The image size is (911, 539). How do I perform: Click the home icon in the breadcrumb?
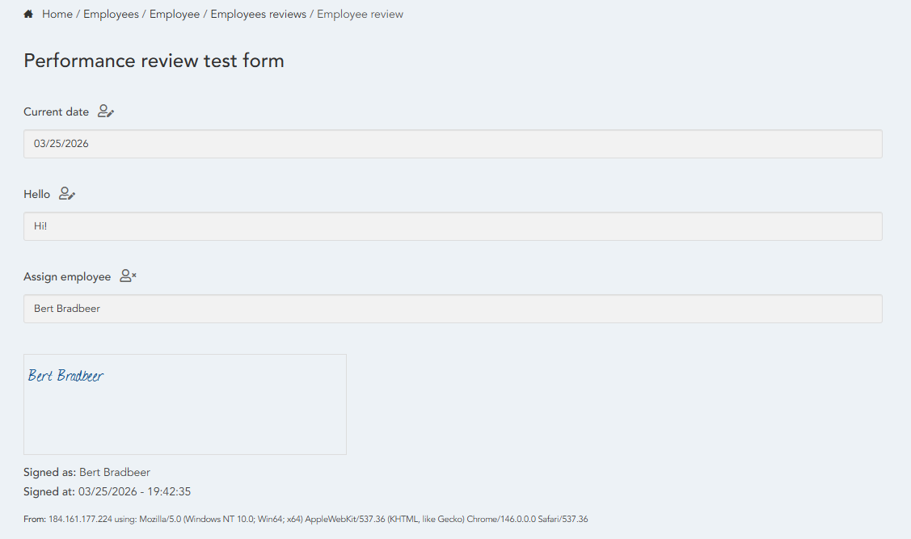(x=28, y=15)
